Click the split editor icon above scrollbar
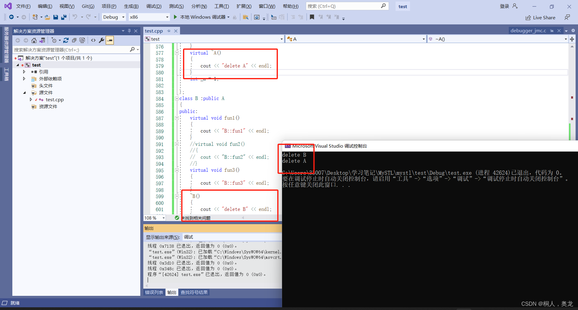 pyautogui.click(x=572, y=39)
